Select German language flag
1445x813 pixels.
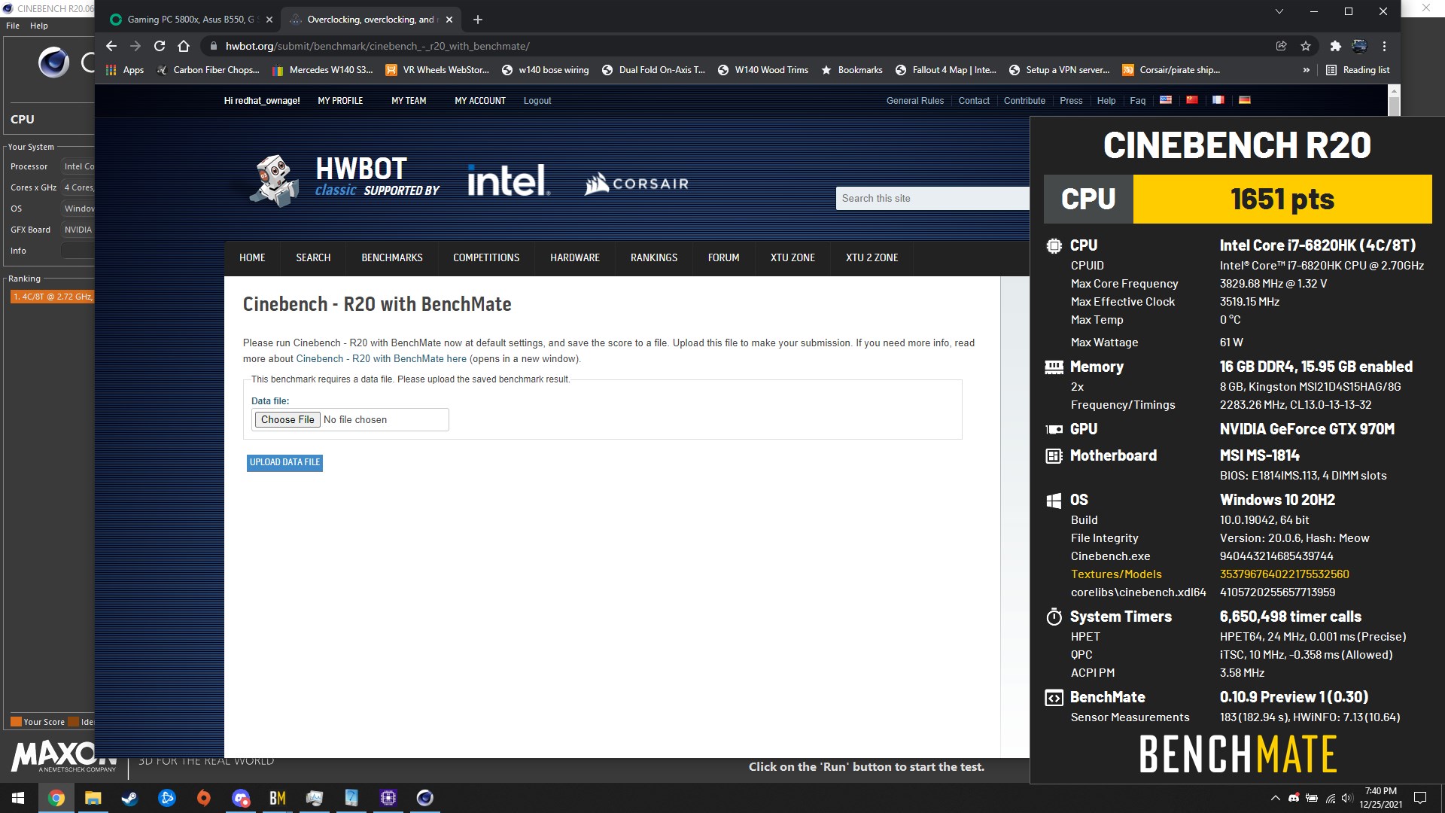tap(1245, 100)
